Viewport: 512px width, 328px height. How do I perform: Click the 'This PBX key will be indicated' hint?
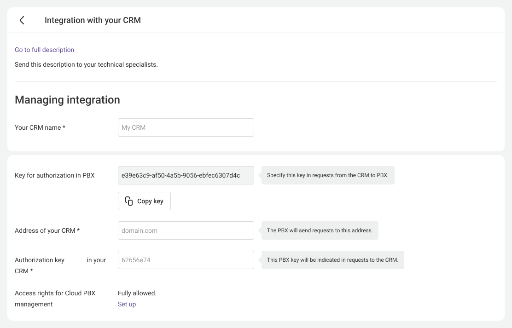(x=332, y=260)
